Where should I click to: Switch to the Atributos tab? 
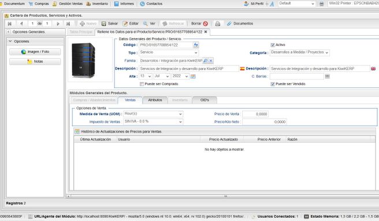tap(155, 100)
